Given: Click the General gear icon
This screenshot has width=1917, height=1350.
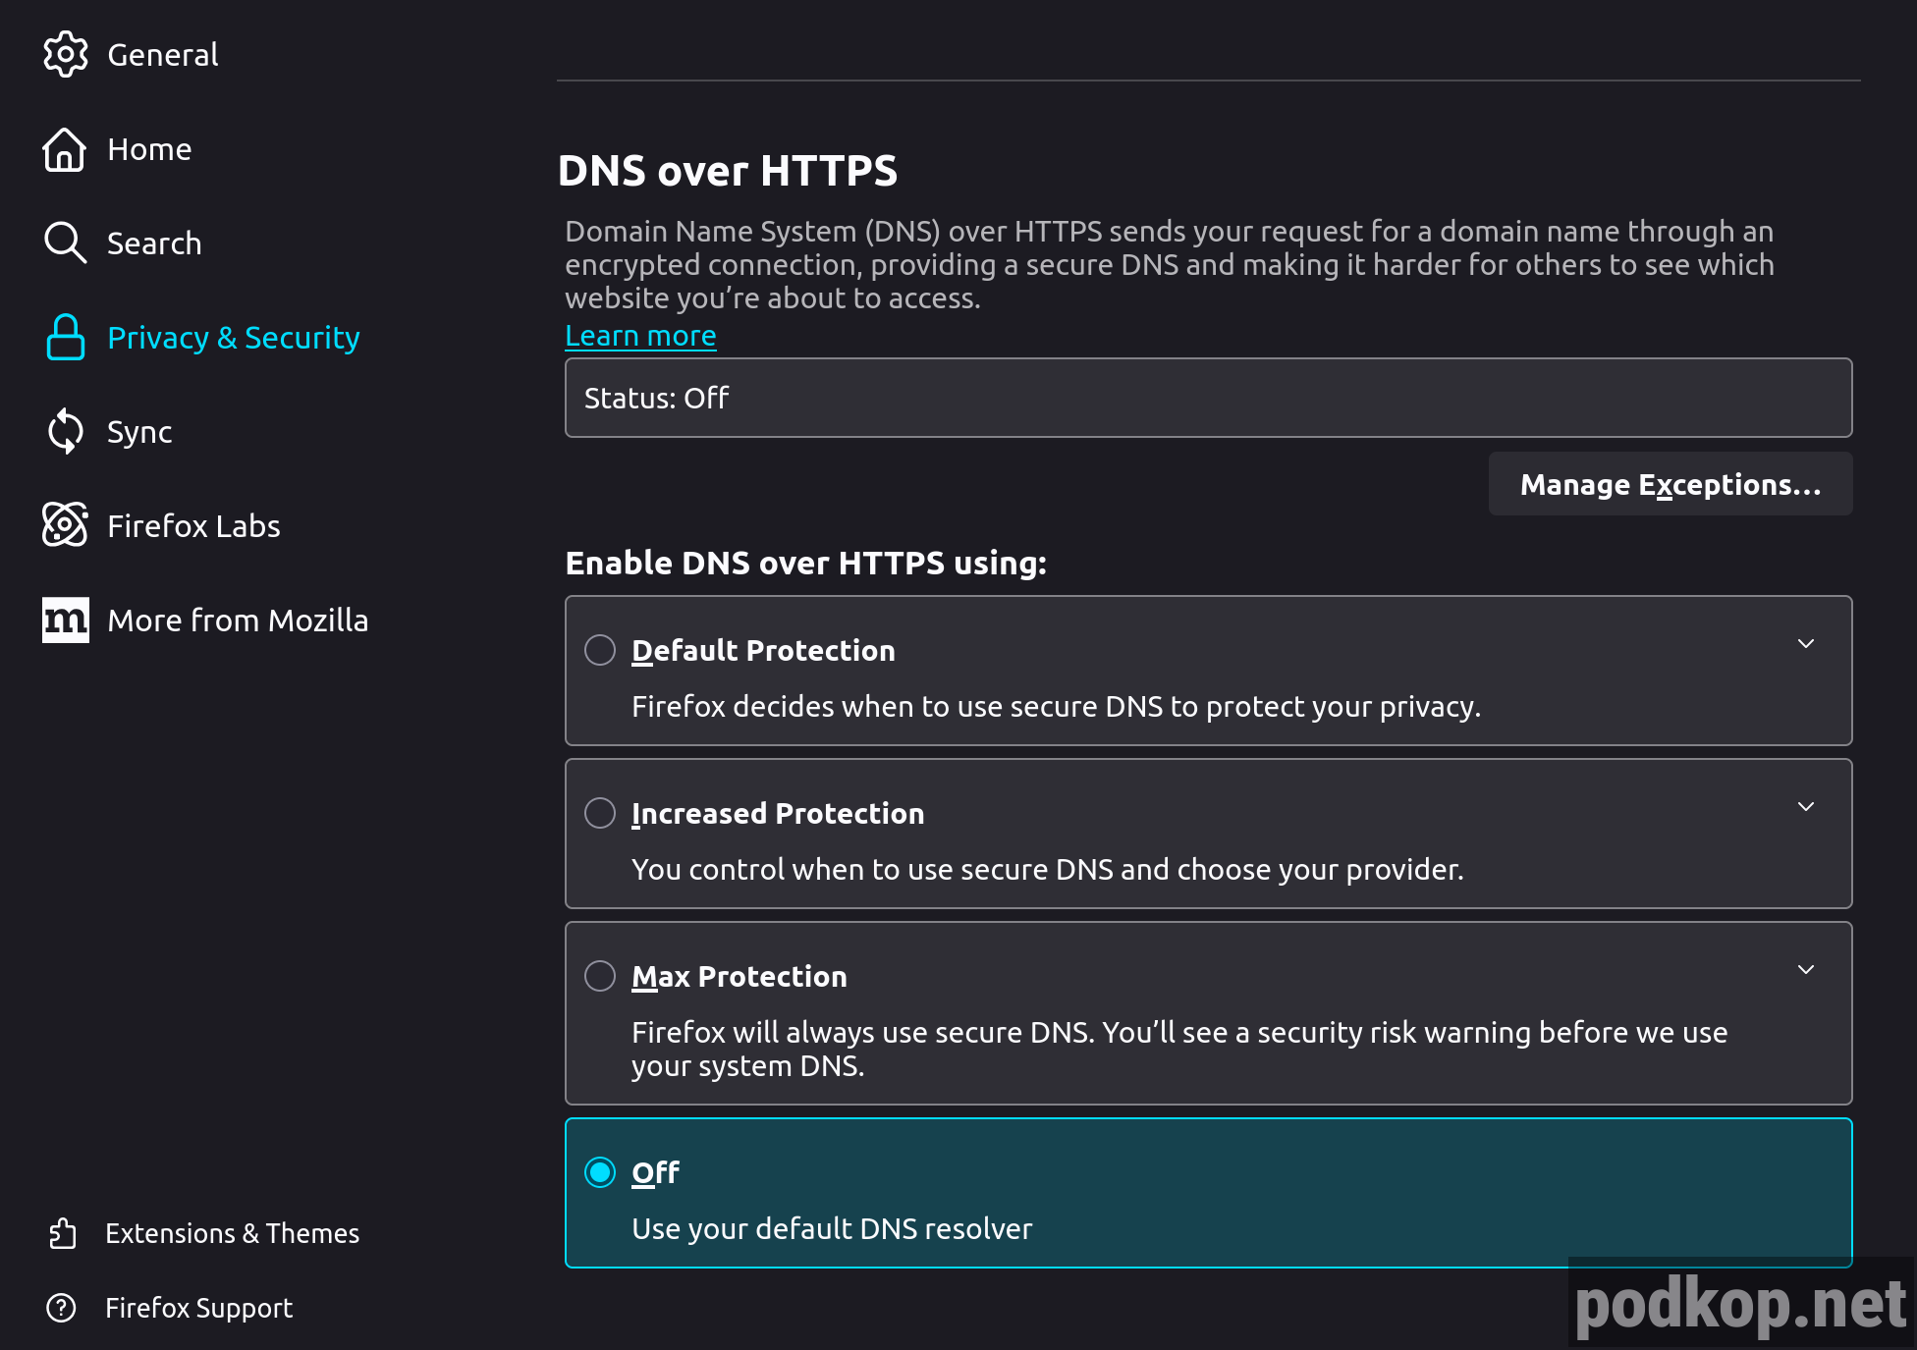Looking at the screenshot, I should click(x=65, y=54).
